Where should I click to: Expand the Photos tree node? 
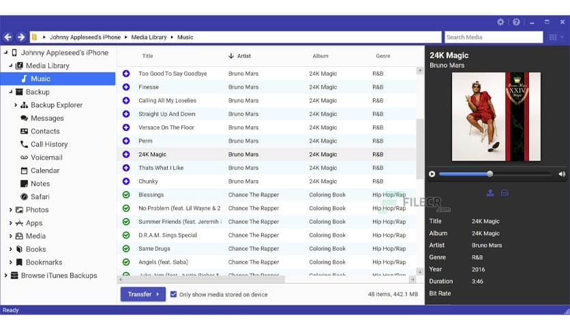point(10,210)
